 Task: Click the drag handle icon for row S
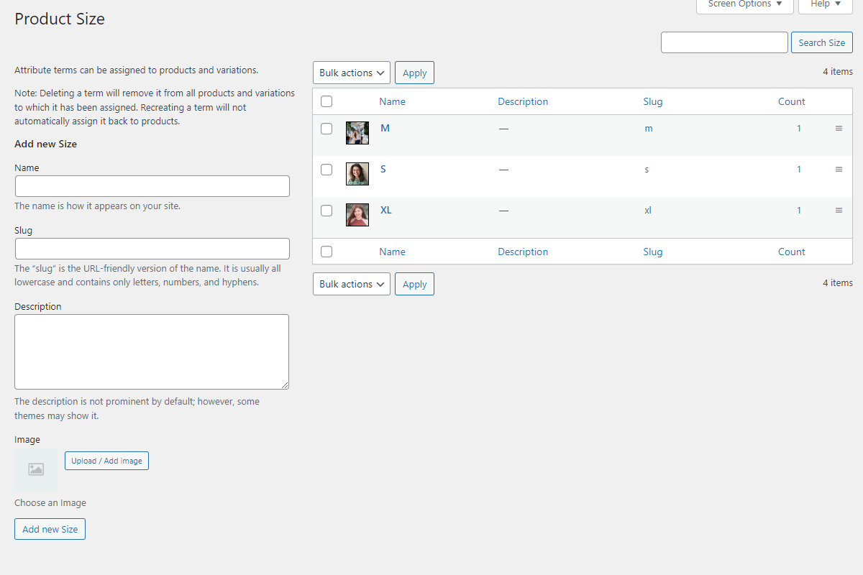[839, 170]
